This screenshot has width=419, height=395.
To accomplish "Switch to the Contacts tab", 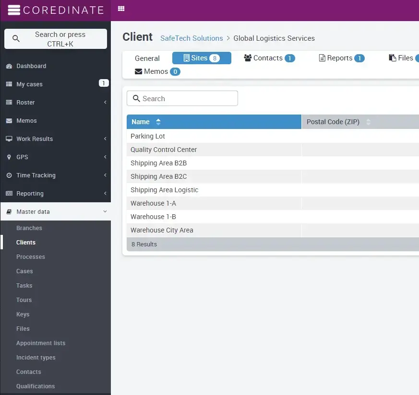I will tap(269, 58).
